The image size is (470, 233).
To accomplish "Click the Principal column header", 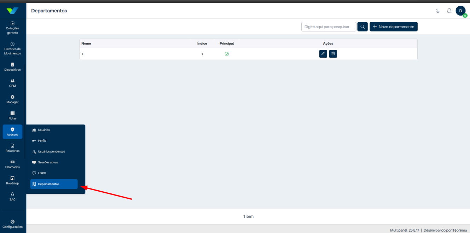I will pos(227,43).
